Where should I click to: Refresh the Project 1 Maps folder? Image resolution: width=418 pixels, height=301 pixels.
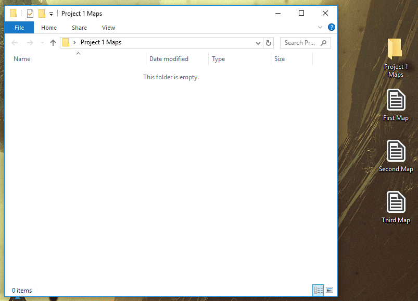coord(269,43)
